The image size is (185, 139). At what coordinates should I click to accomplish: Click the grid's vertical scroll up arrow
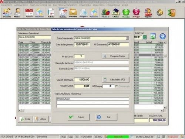[x=165, y=42]
